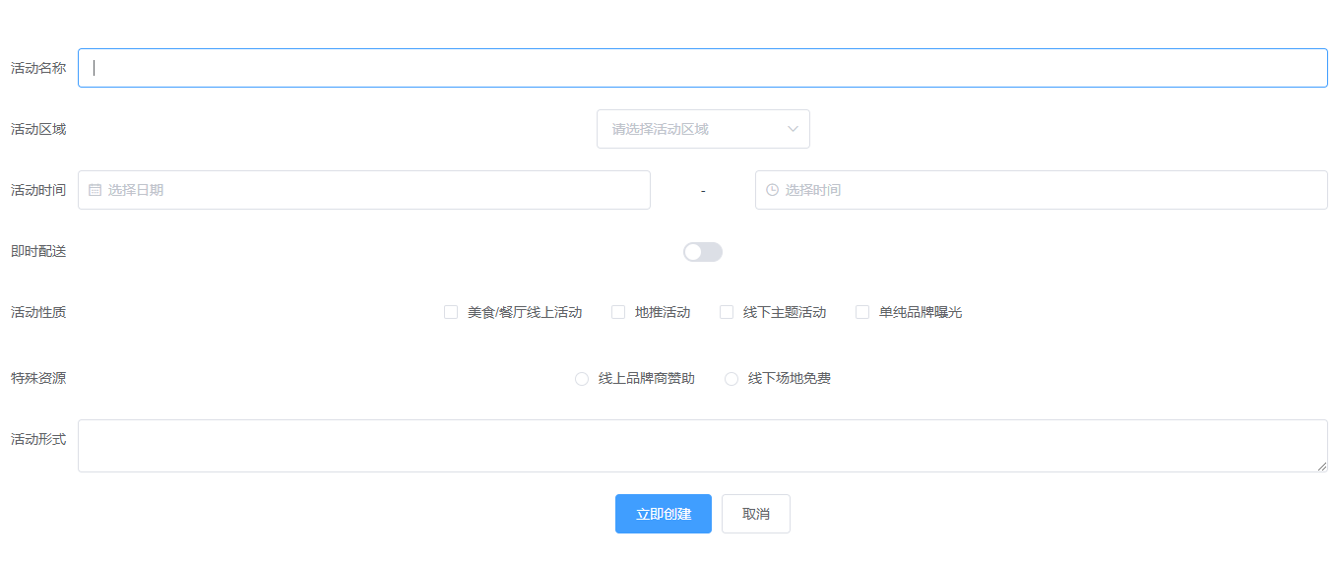Check the 地推活动 checkbox
Image resolution: width=1335 pixels, height=564 pixels.
pos(618,312)
